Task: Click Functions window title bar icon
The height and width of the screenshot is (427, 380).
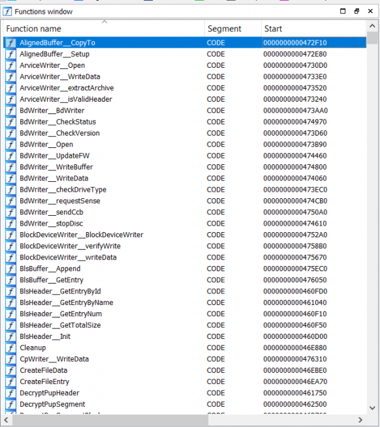Action: click(x=7, y=12)
